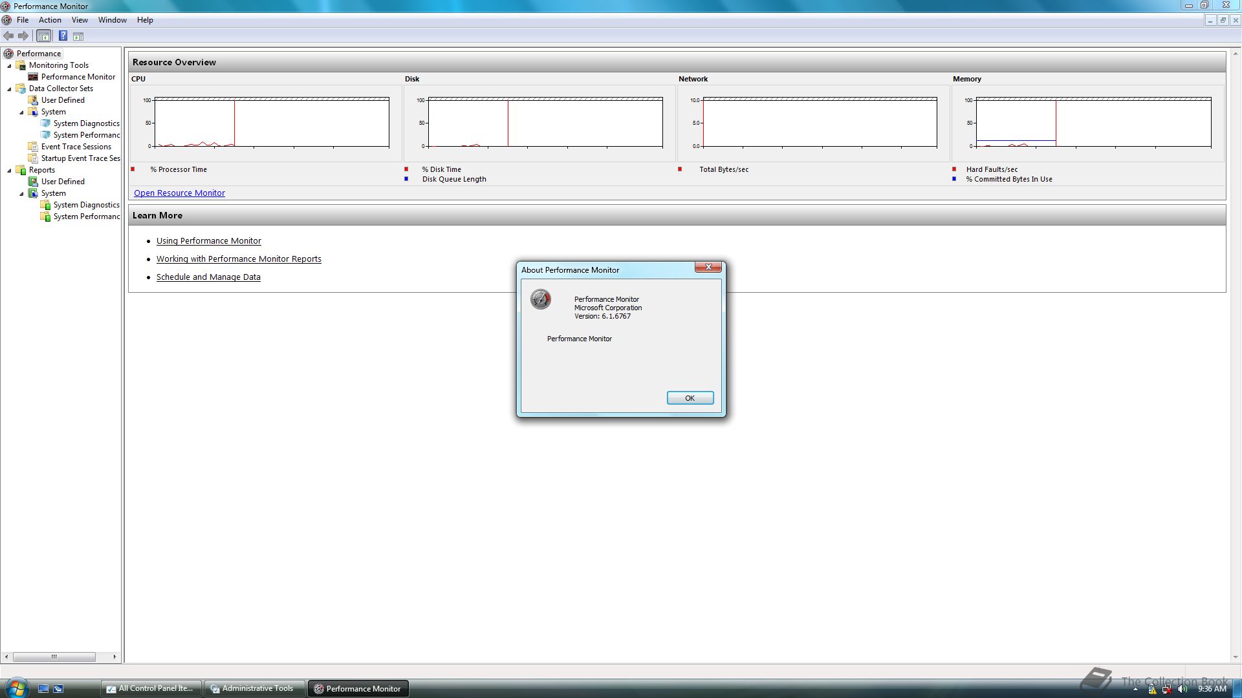Viewport: 1242px width, 698px height.
Task: Show hidden system tray icons arrow
Action: tap(1135, 690)
